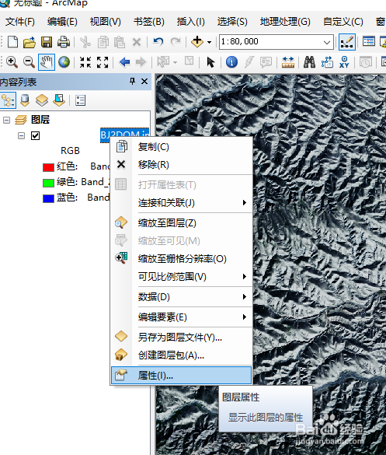Go back to previous extent arrow
386x455 pixels.
pos(124,62)
